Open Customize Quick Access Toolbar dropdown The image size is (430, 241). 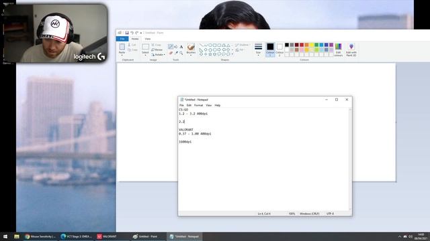click(141, 33)
